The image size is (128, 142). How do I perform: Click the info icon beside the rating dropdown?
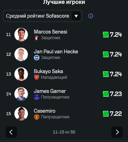click(91, 16)
